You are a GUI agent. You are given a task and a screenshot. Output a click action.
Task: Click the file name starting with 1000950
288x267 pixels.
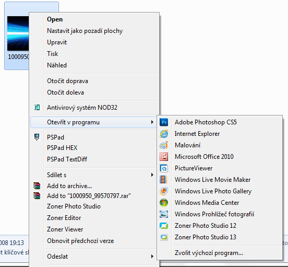pos(18,57)
